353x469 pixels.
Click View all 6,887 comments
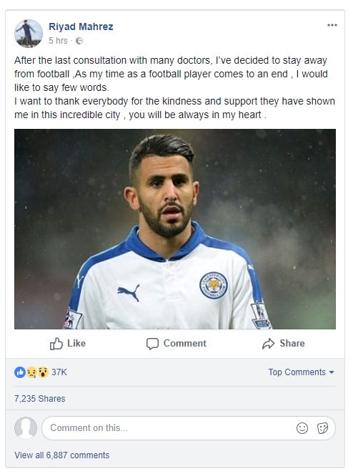[62, 455]
